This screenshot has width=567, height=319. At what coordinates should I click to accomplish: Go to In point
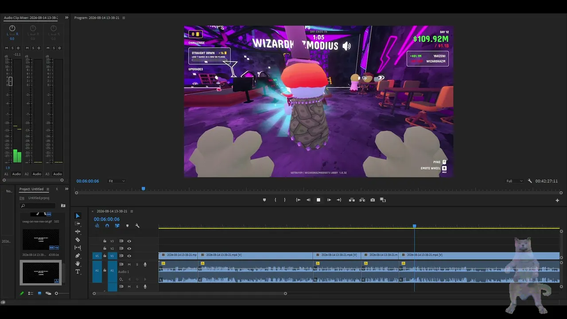tap(298, 200)
